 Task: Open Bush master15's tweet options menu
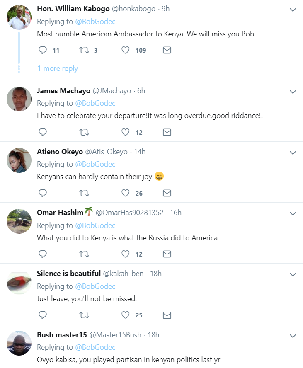click(293, 336)
